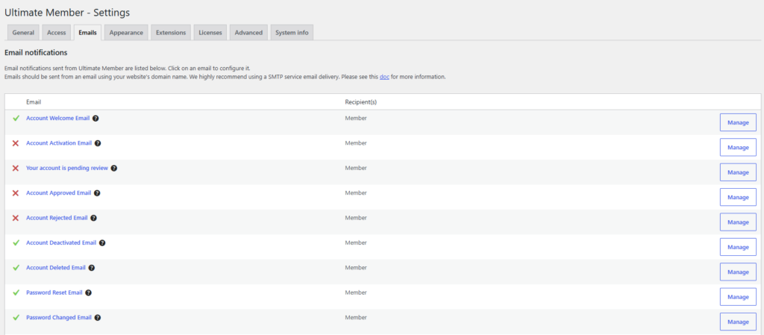
Task: Click the Email column header
Action: point(34,102)
